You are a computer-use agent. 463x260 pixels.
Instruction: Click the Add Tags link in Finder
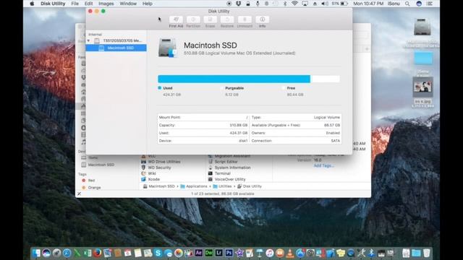point(323,165)
